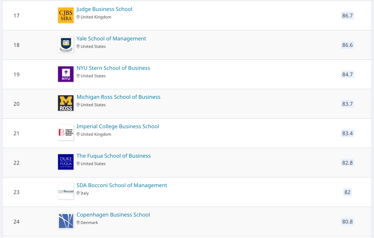Click the location pin next to Italy

coord(78,193)
